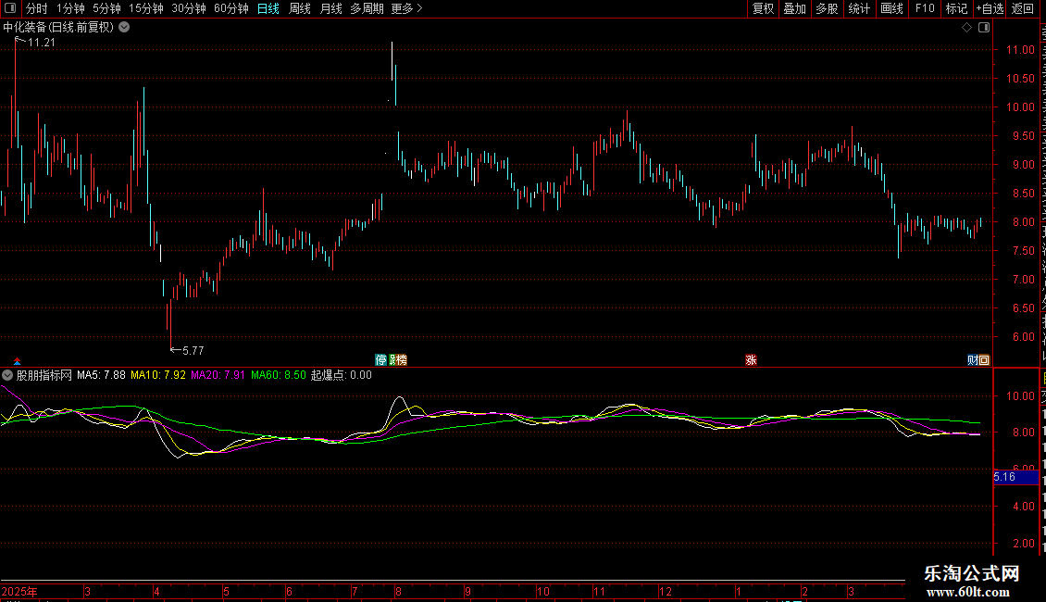This screenshot has height=602, width=1046.
Task: Switch to 月线 monthly chart
Action: pyautogui.click(x=330, y=8)
